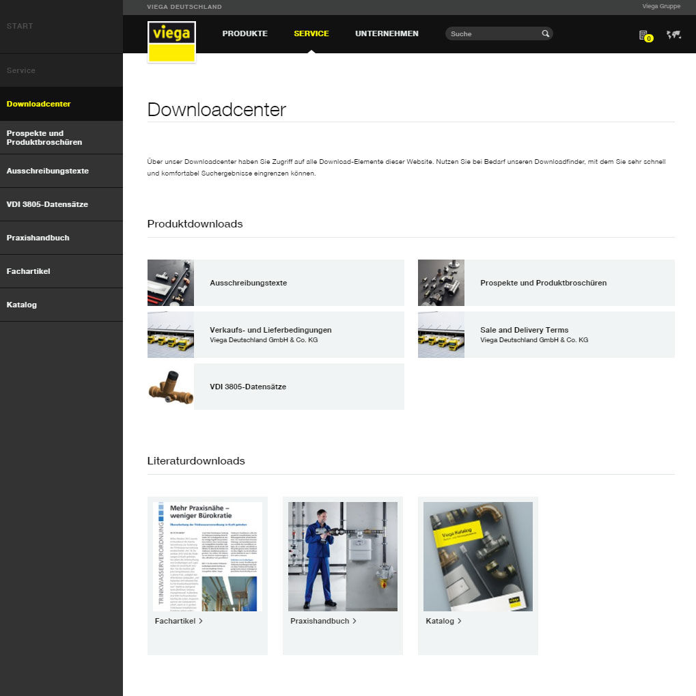Click the Praxishandbuch installer photo
Screen dimensions: 696x696
coord(343,557)
